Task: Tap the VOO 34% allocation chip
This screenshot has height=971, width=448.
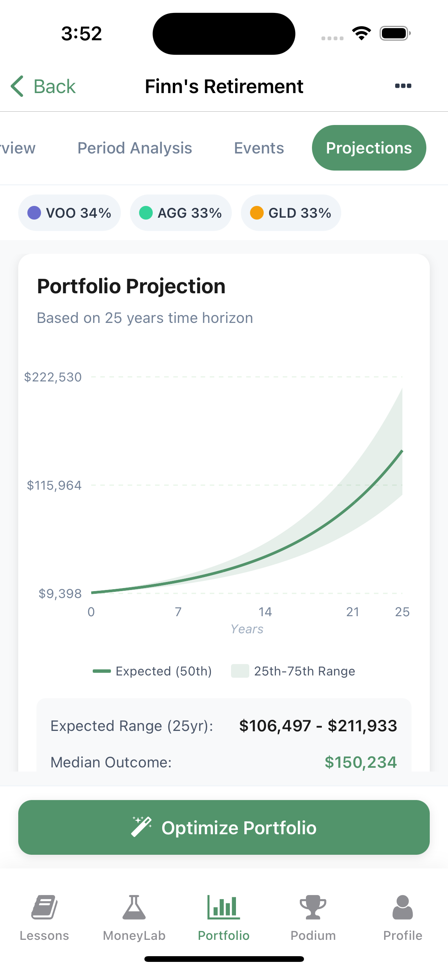Action: (x=70, y=213)
